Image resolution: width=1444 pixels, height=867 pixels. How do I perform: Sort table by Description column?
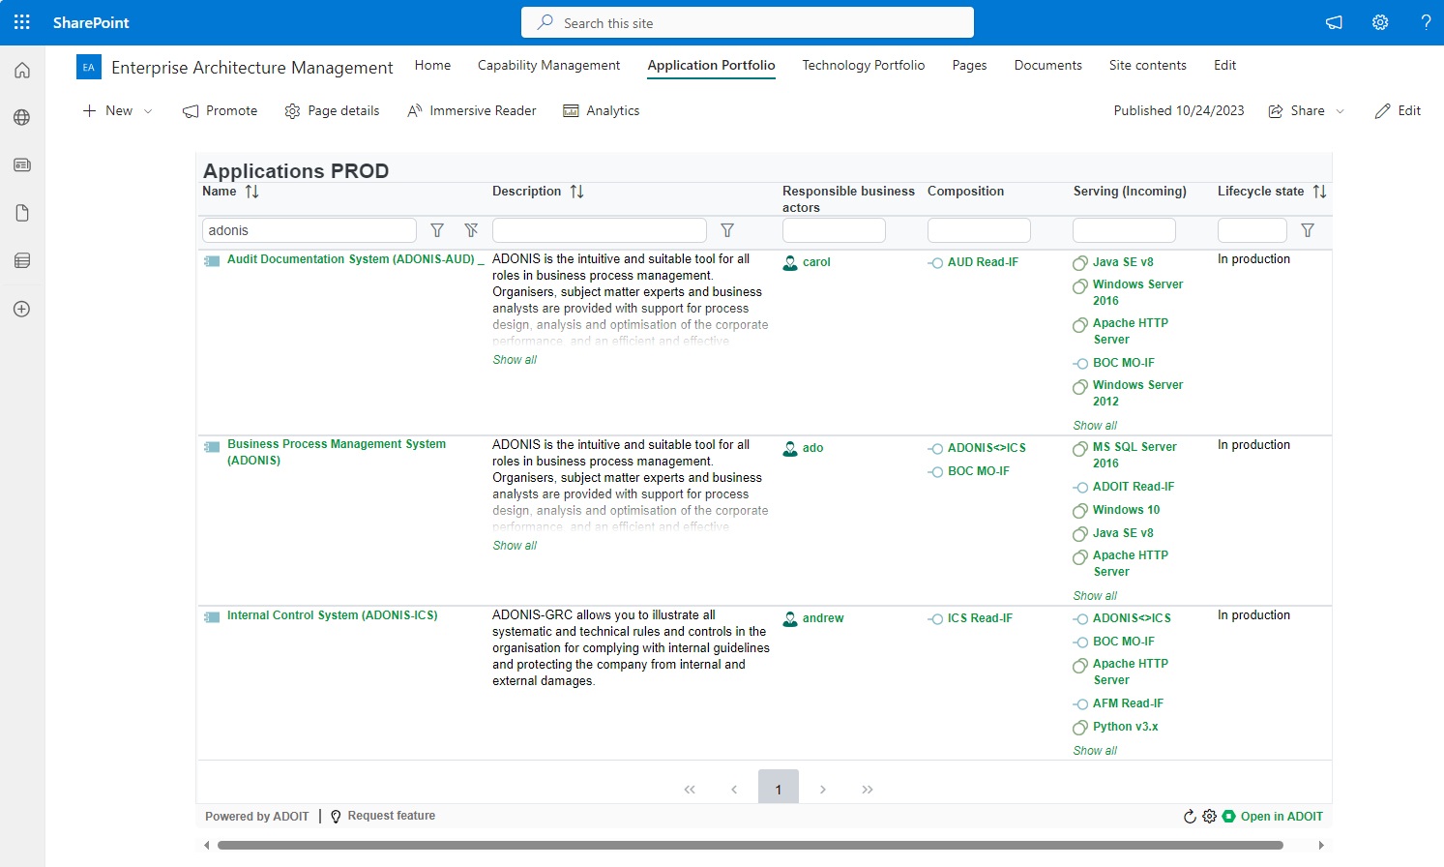(x=576, y=192)
